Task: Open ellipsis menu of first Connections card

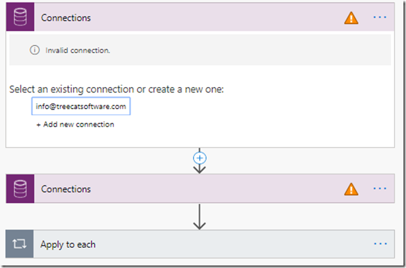Action: (380, 18)
